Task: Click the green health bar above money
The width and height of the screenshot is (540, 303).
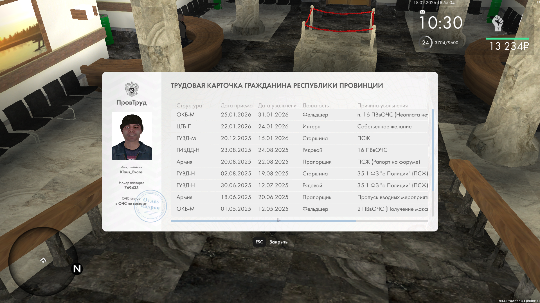Action: pyautogui.click(x=507, y=38)
